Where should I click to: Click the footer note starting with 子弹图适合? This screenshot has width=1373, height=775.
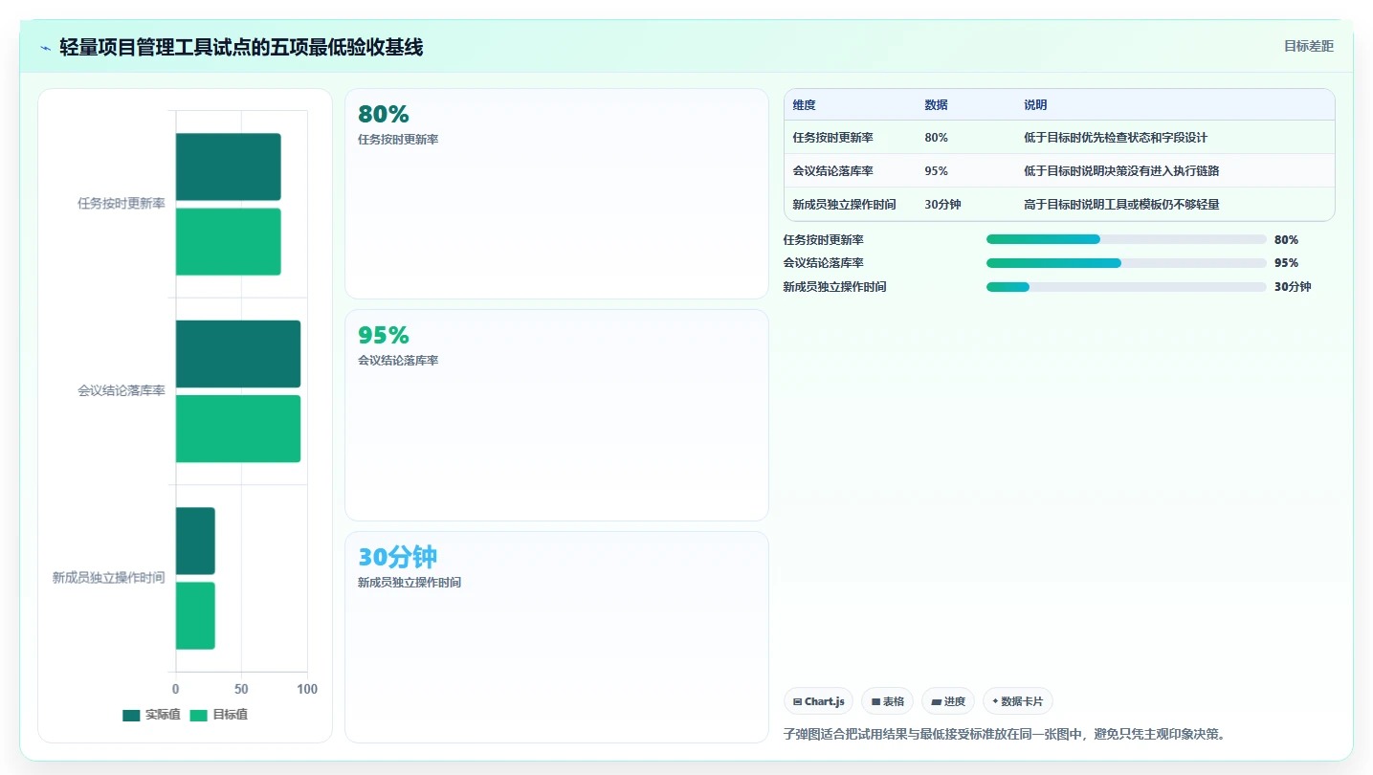[1004, 735]
